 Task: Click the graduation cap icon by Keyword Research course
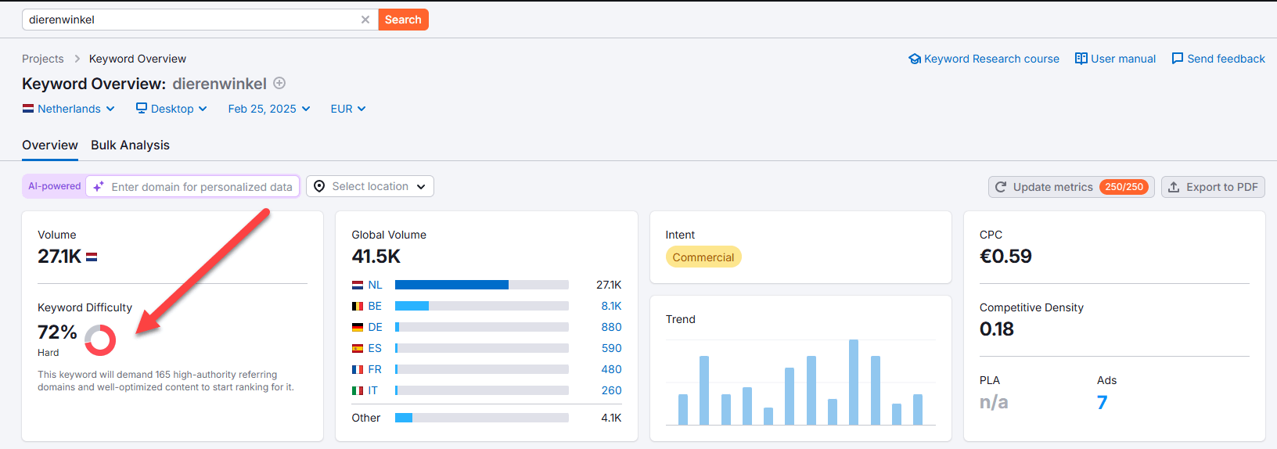point(915,59)
